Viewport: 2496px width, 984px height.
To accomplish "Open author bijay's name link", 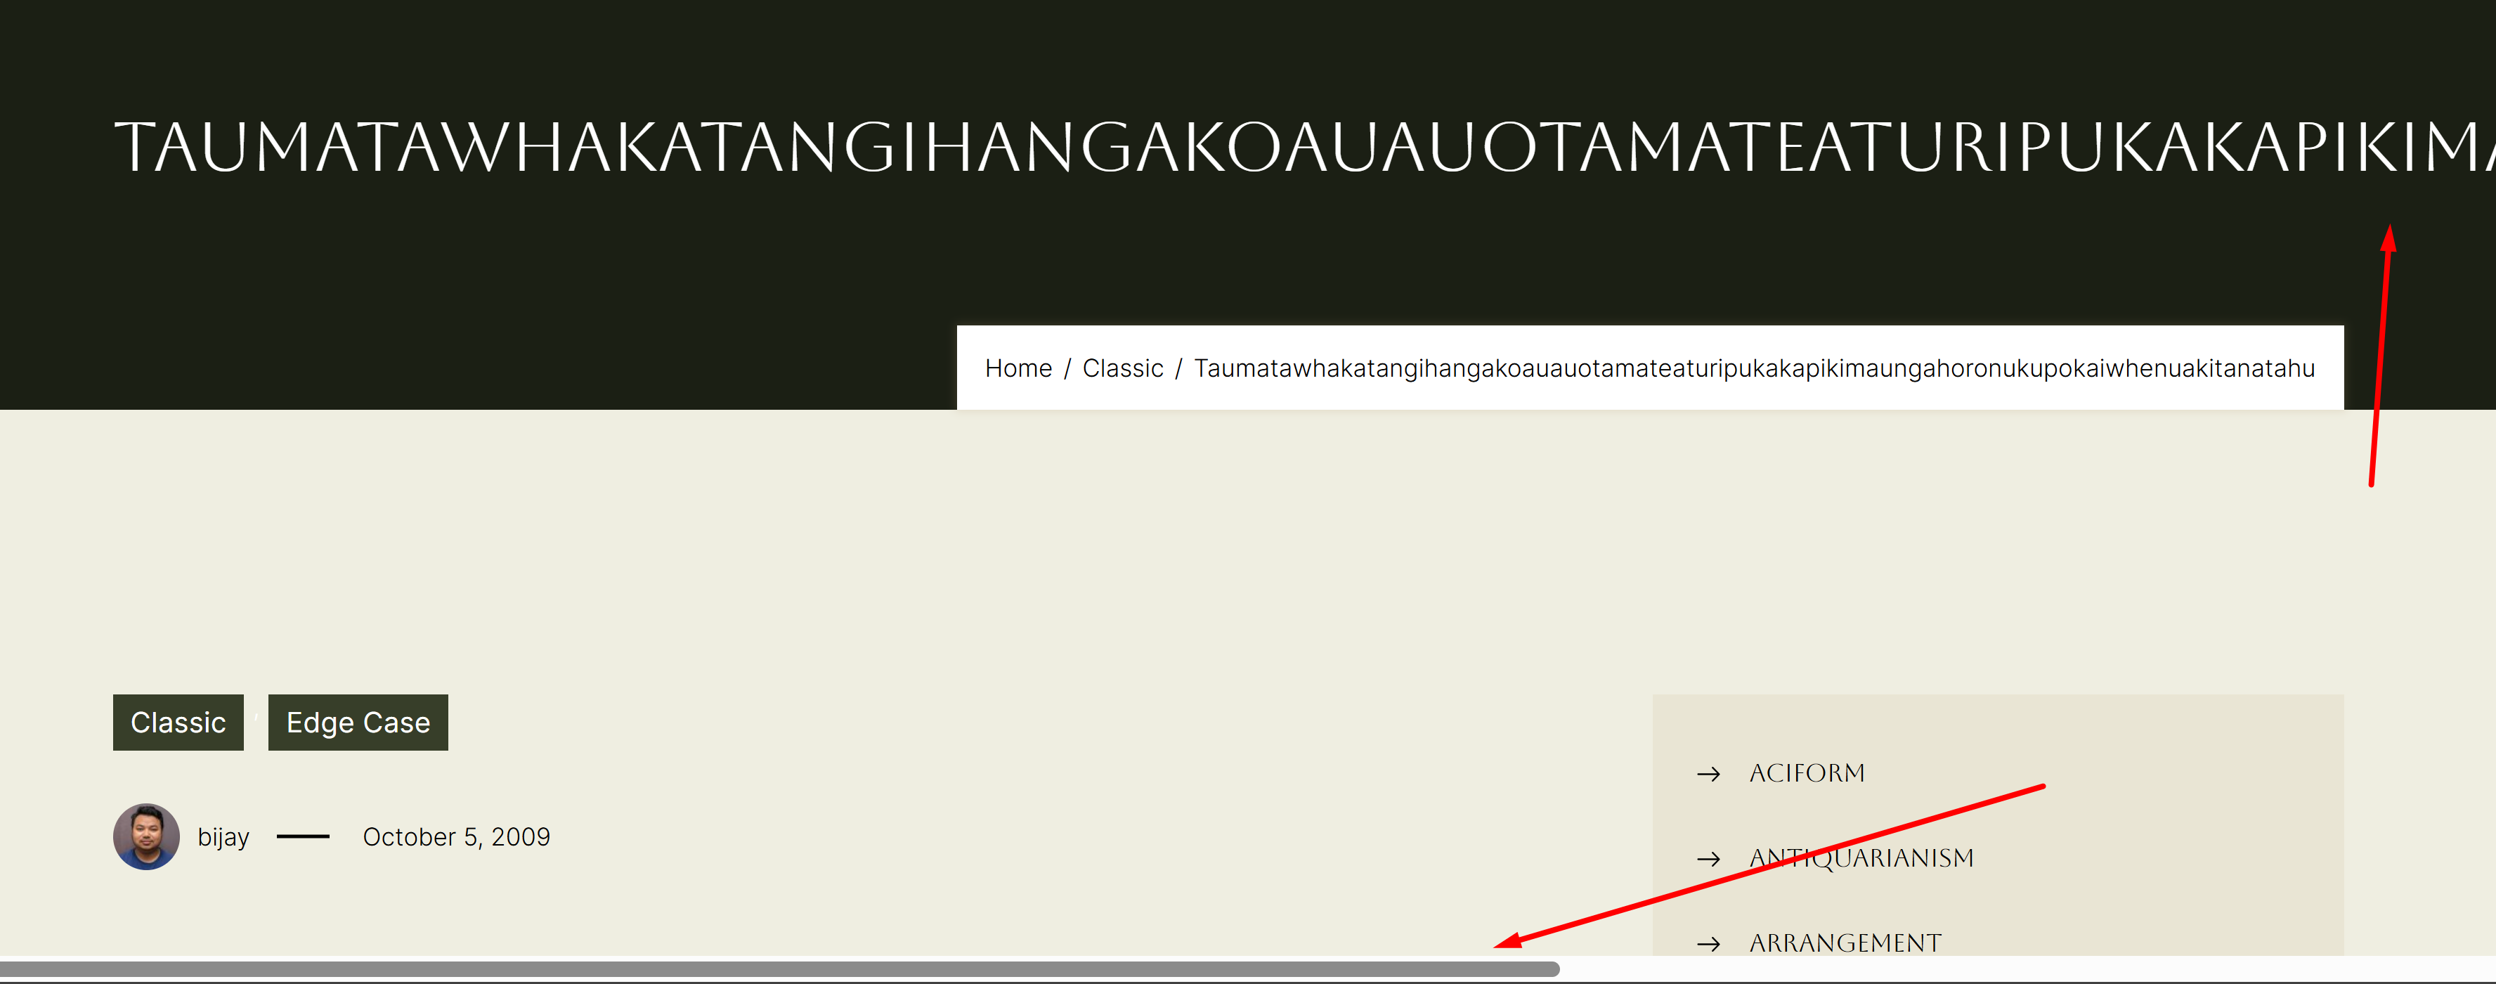I will coord(223,836).
